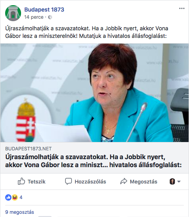189x217 pixels.
Task: Open the 14 perce timestamp link
Action: click(34, 17)
